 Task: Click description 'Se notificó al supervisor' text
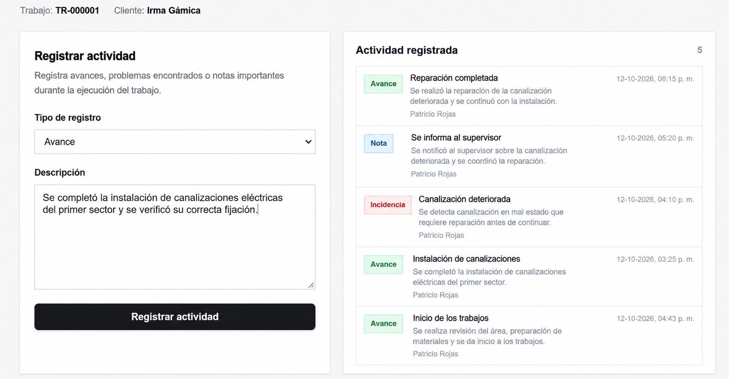pos(489,156)
